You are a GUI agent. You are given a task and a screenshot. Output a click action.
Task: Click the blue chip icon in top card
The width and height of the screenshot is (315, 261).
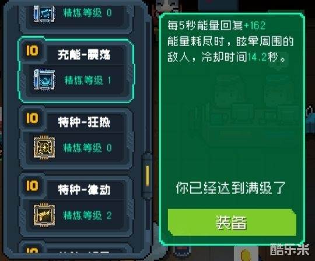(44, 13)
